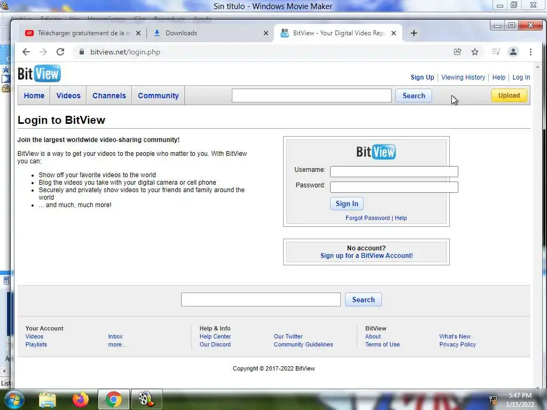Click the bottom Search button

(x=363, y=300)
